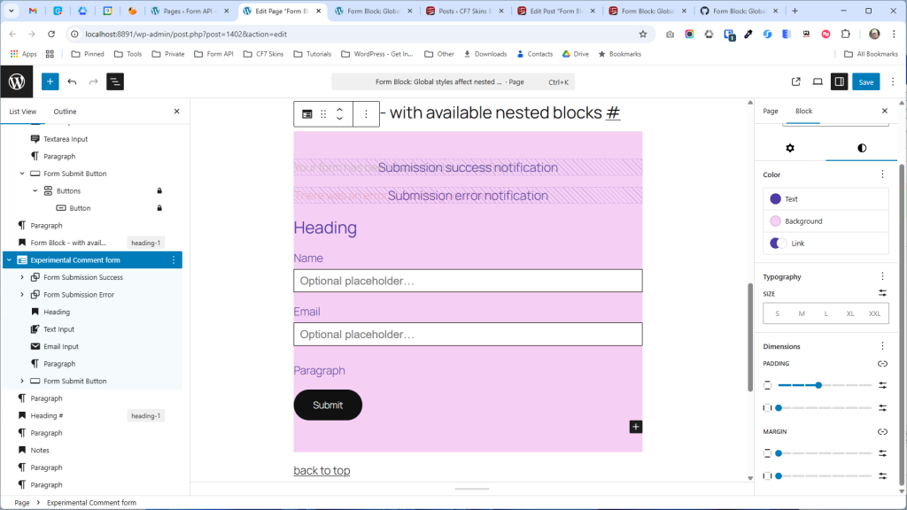
Task: Switch to the Outline tab
Action: coord(65,112)
